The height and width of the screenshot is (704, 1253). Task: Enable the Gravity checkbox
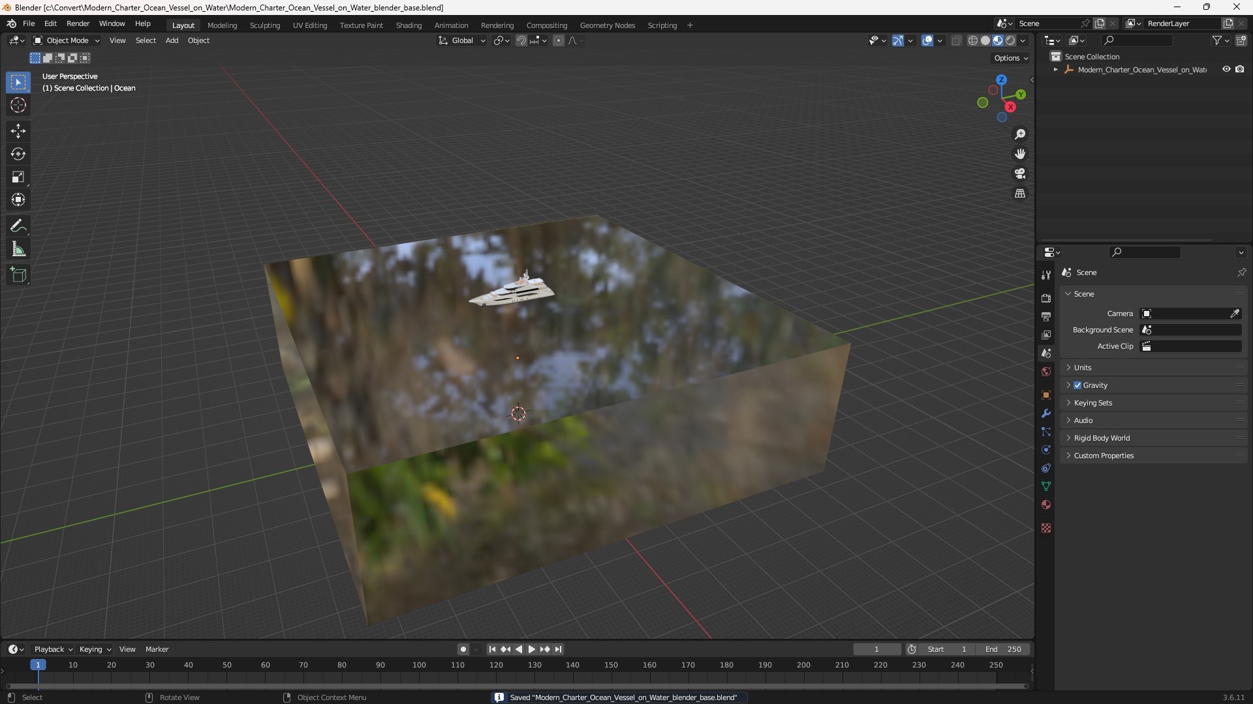pyautogui.click(x=1077, y=385)
